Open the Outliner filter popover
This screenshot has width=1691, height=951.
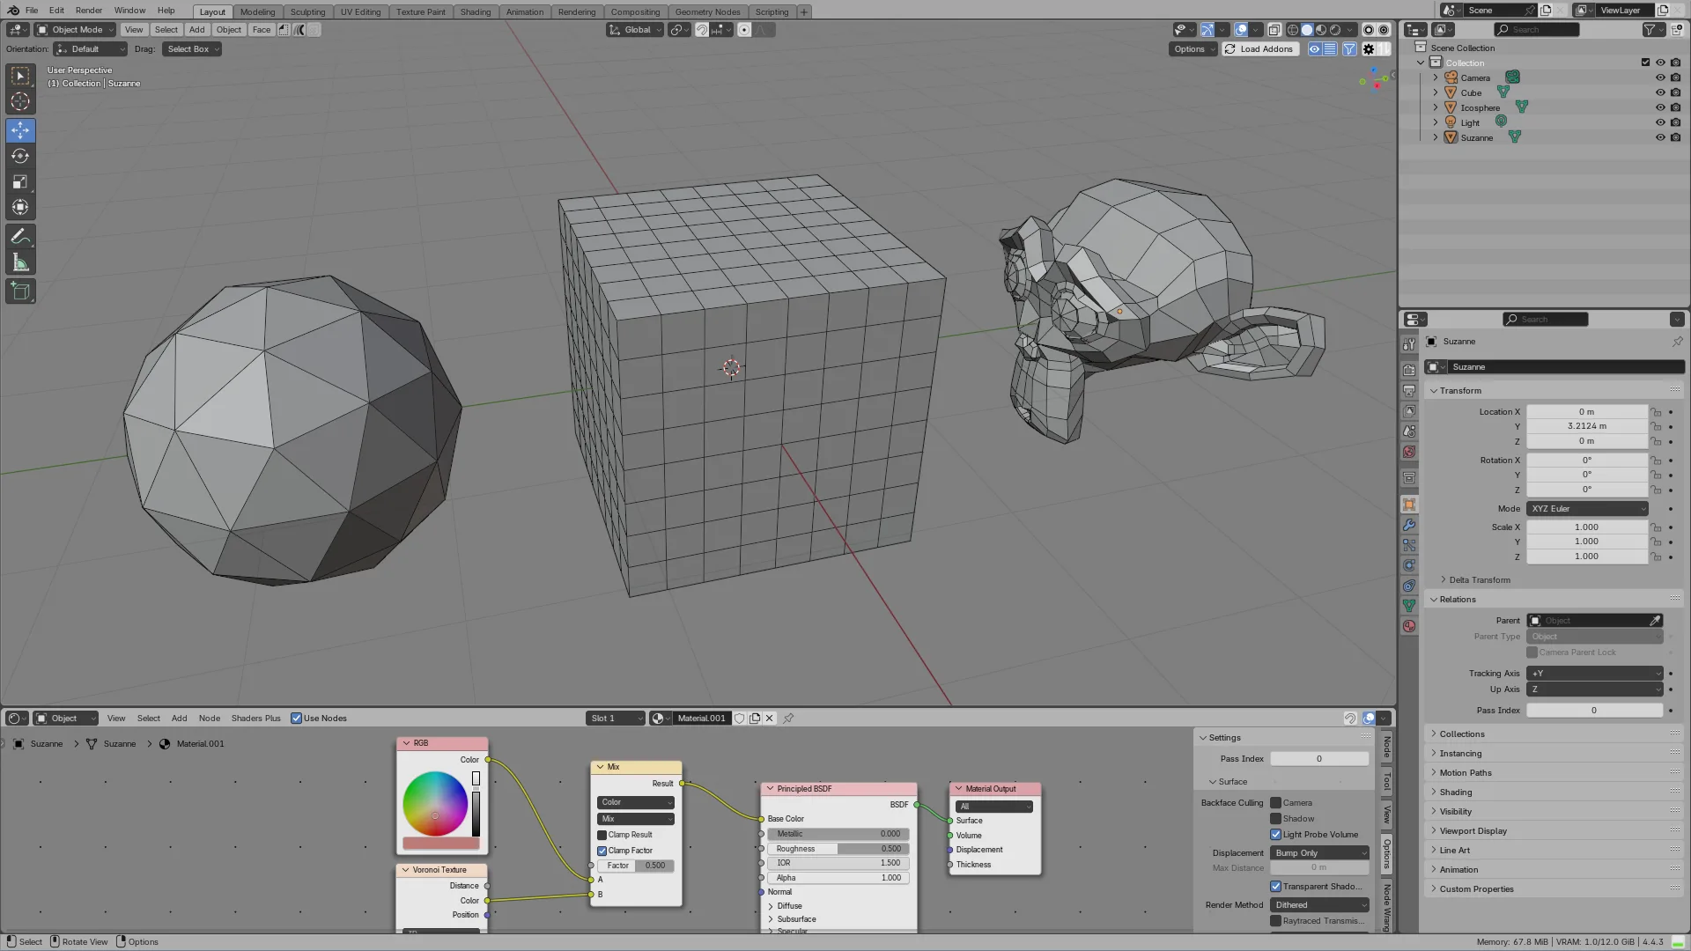(x=1653, y=30)
